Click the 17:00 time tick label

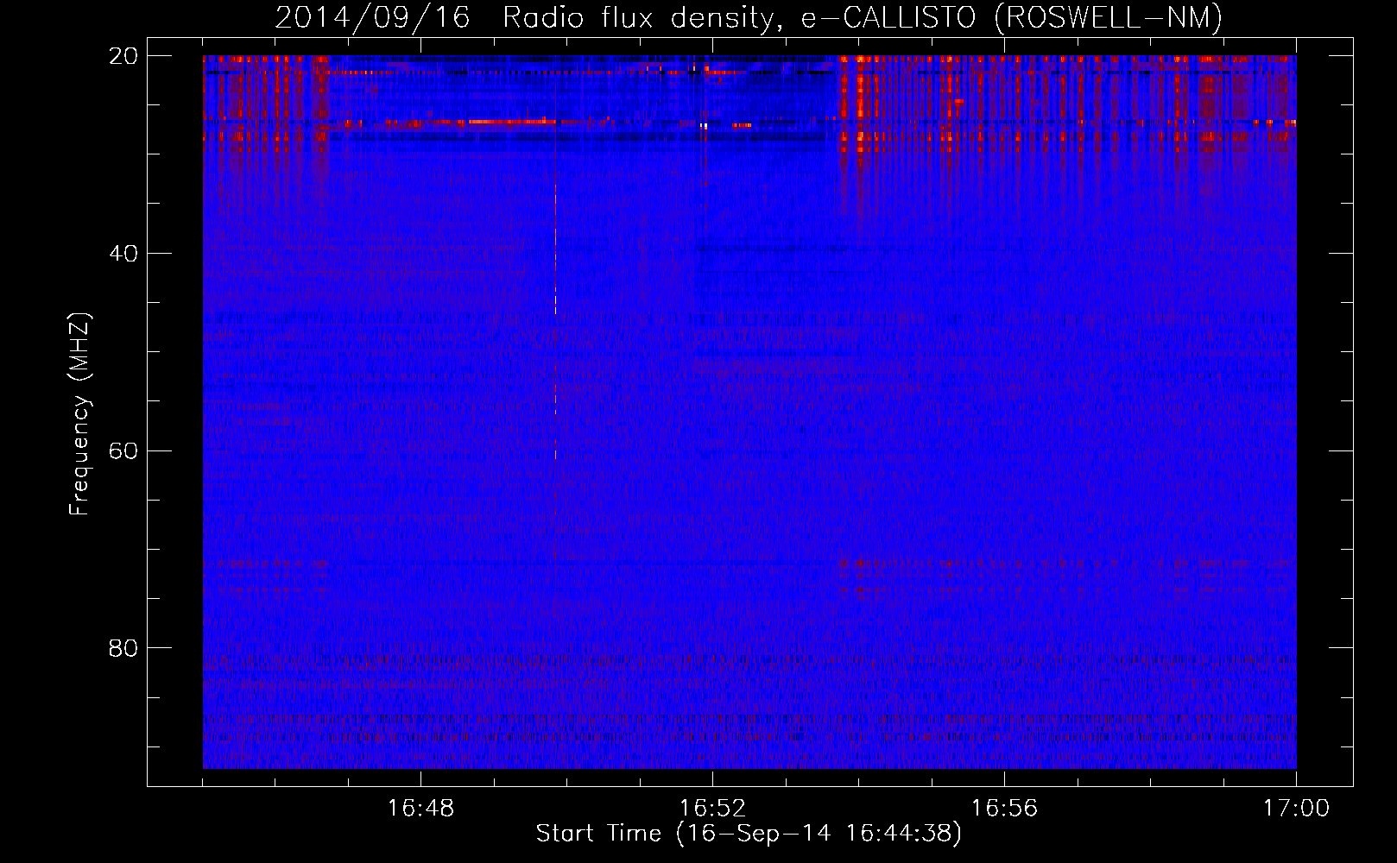coord(1296,809)
